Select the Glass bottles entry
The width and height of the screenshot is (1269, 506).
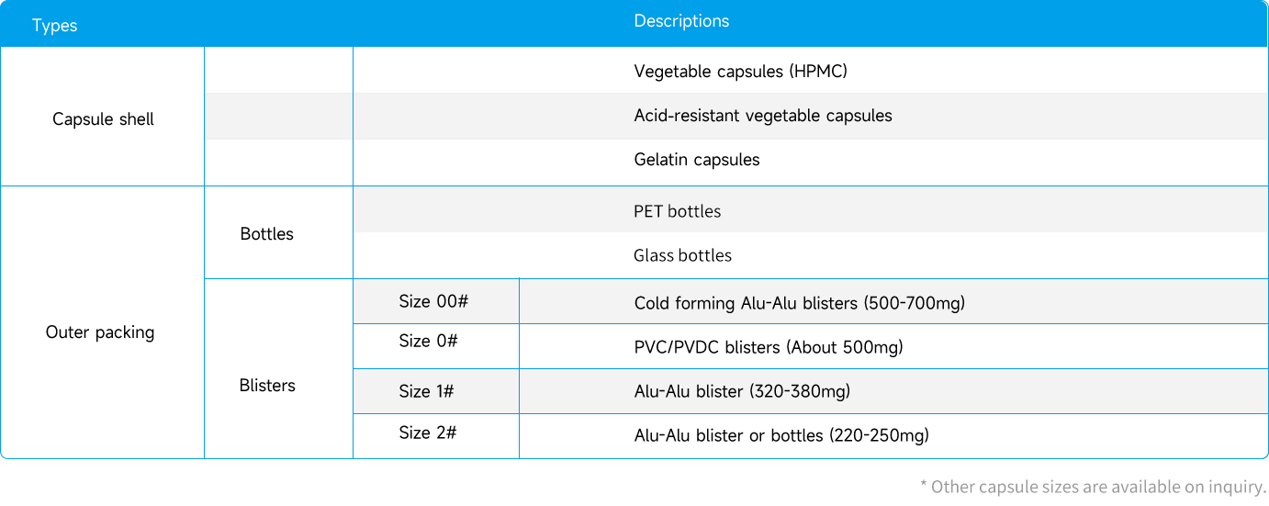pyautogui.click(x=682, y=255)
